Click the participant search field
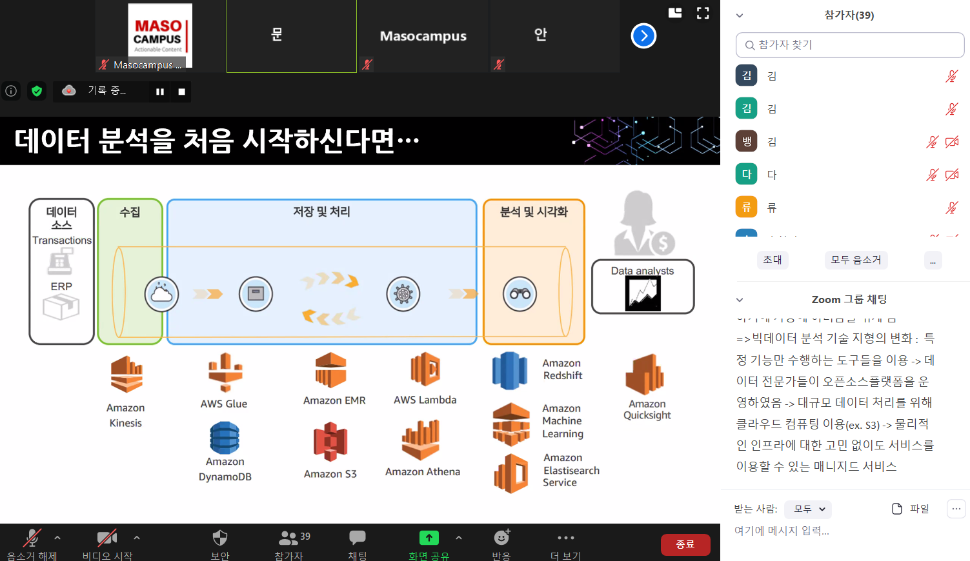 click(850, 45)
